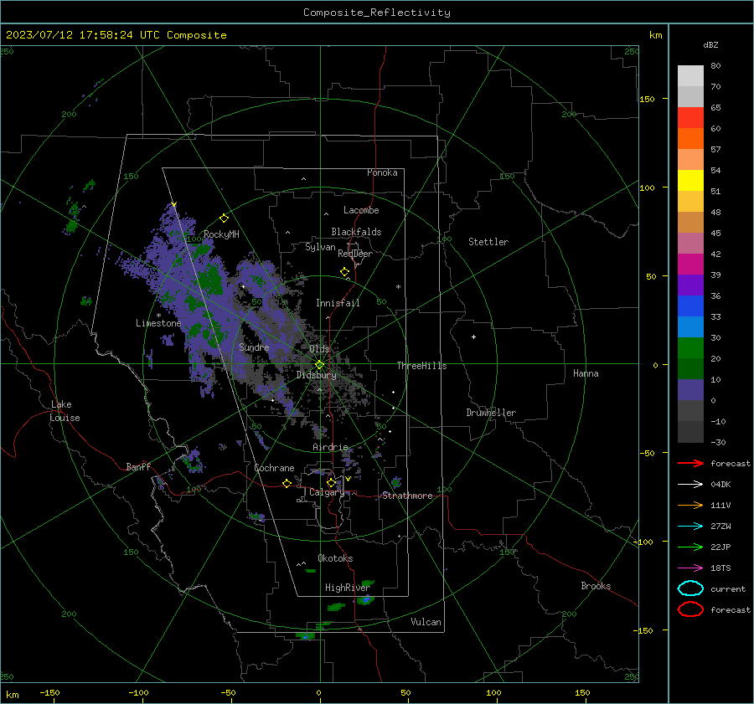
Task: Click the Lake Louise label
Action: (x=65, y=411)
